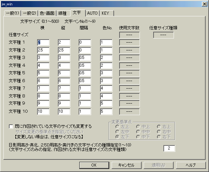Switch to the 一般(1) tab
Viewport: 209px width, 172px height.
point(13,13)
